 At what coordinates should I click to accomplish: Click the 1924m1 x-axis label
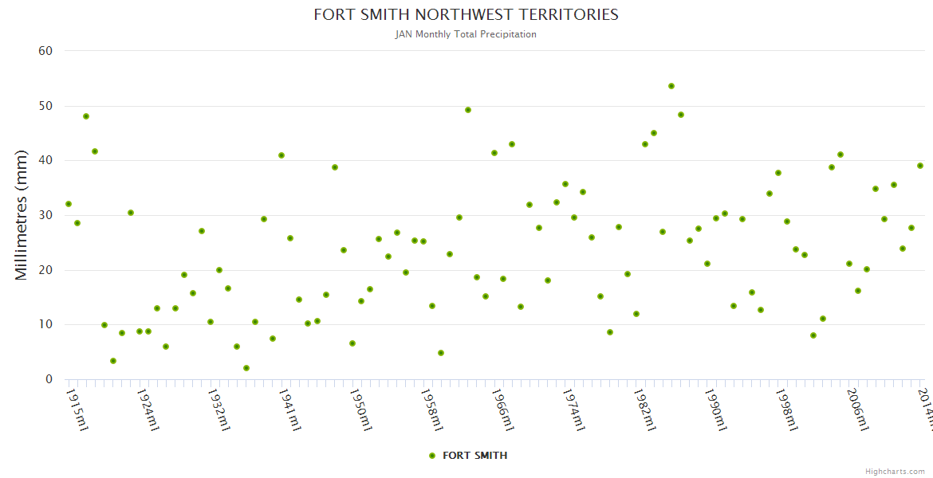[148, 409]
